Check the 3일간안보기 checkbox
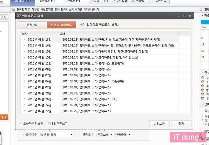Screen dimensions: 209x145 49,124
